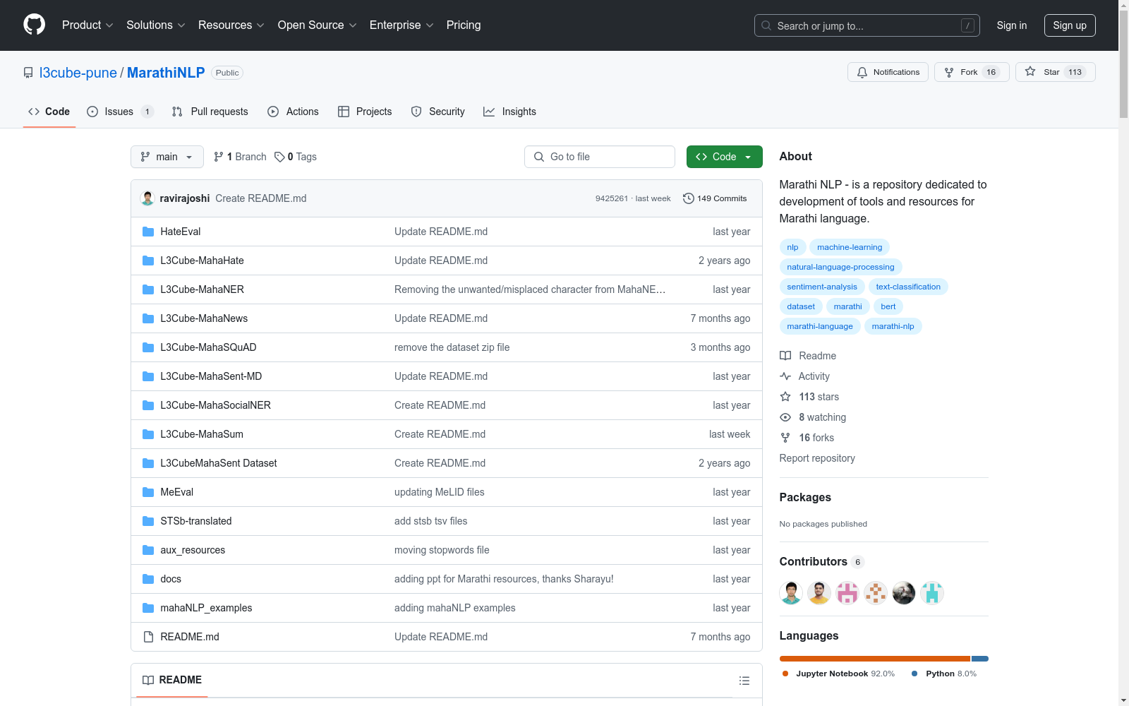This screenshot has height=706, width=1129.
Task: Click the Python language bar segment
Action: coord(980,659)
